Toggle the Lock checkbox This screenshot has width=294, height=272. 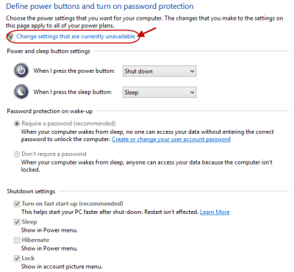(17, 258)
